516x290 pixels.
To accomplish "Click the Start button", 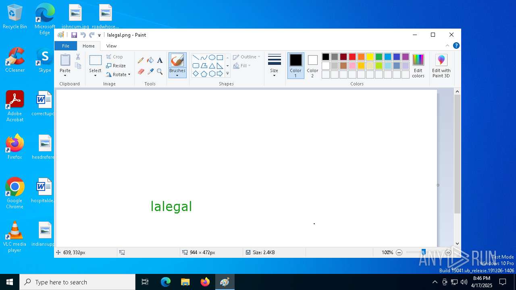I will pyautogui.click(x=10, y=282).
